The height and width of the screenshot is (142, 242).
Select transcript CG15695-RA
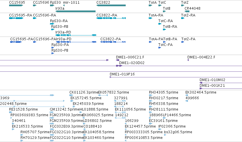tap(16, 18)
